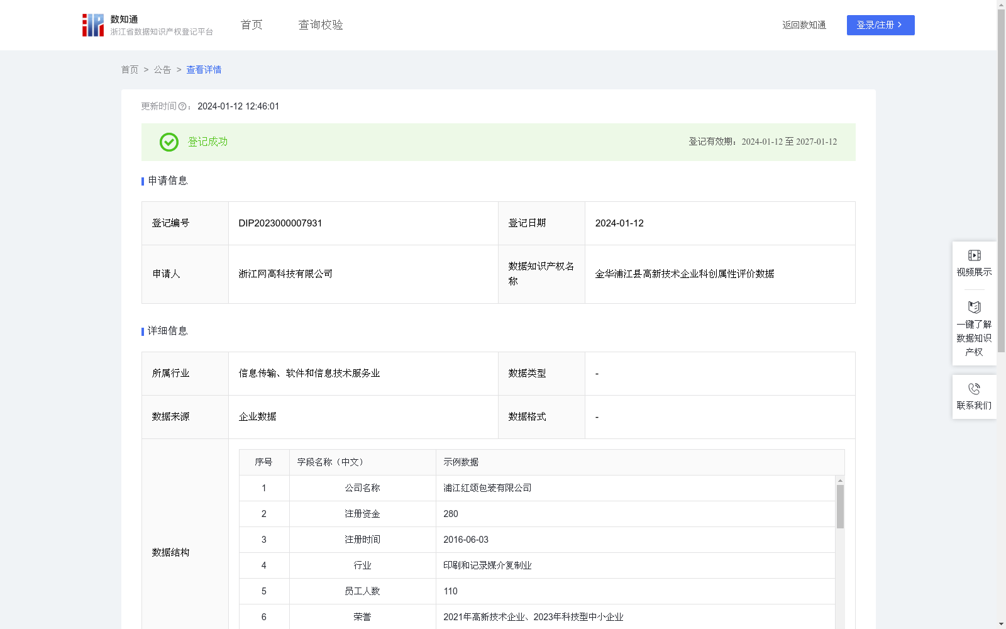The width and height of the screenshot is (1006, 629).
Task: Click 公告 in the breadcrumb
Action: coord(162,70)
